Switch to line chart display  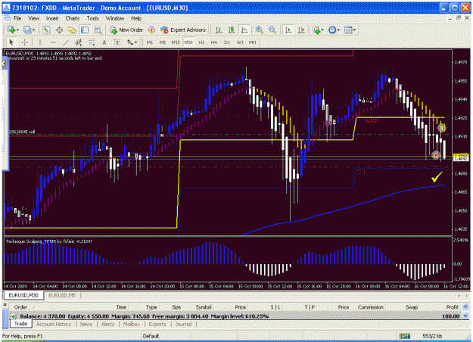pyautogui.click(x=244, y=30)
